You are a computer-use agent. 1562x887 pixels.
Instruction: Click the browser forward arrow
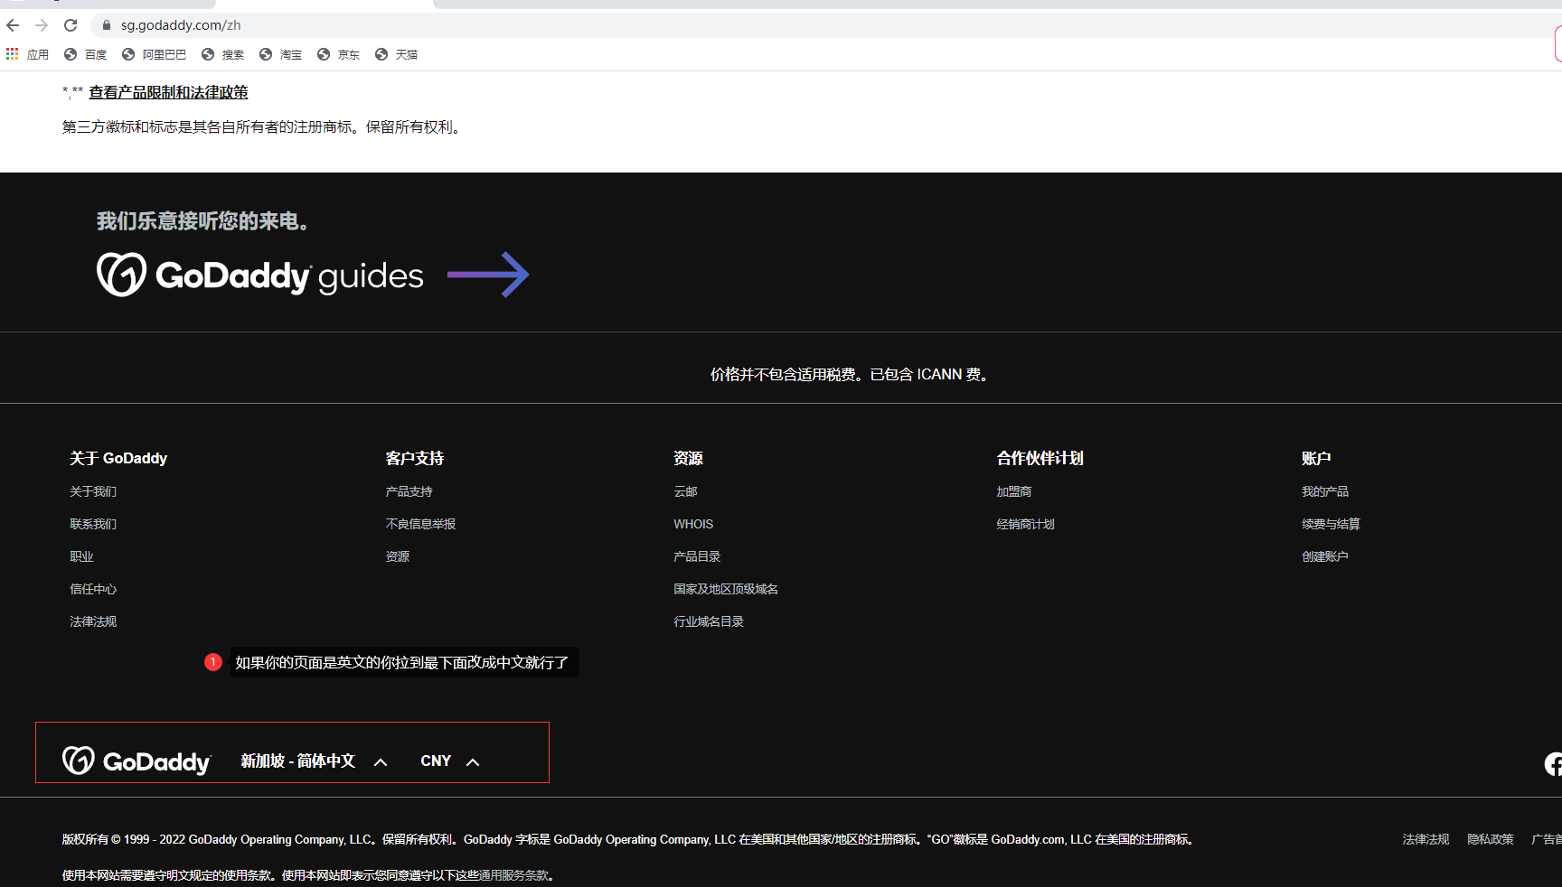[x=42, y=25]
